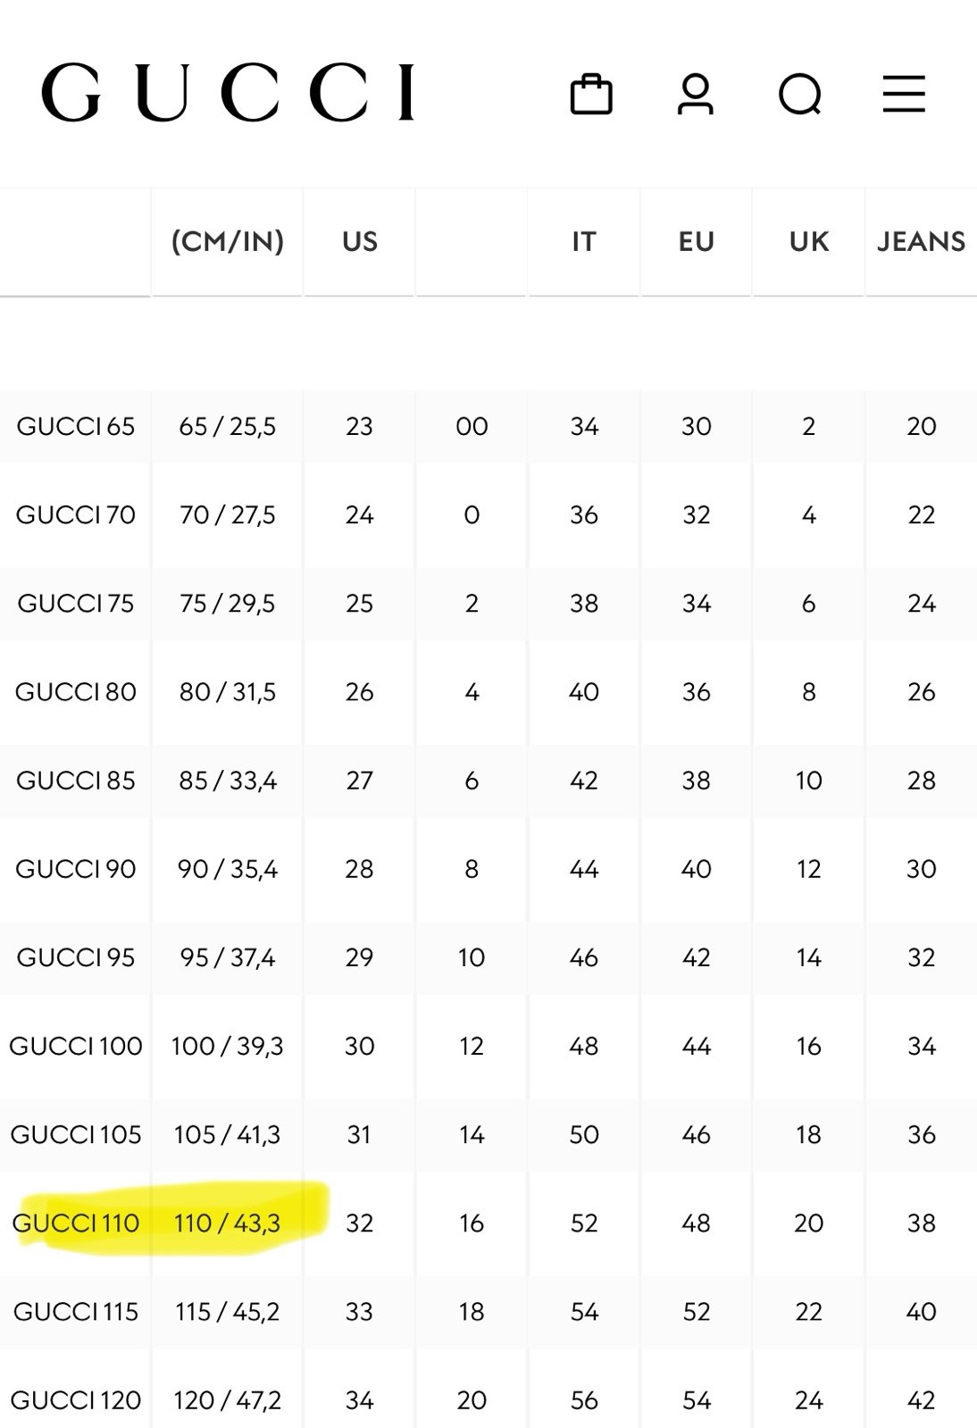
Task: Select the highlighted Gucci 110 row label
Action: click(76, 1223)
